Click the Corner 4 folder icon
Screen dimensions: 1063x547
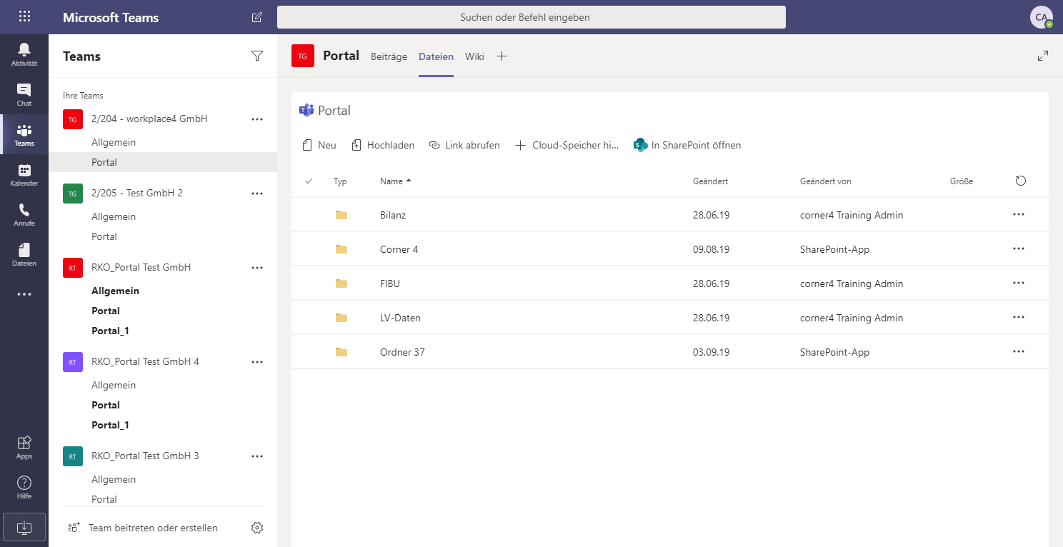point(341,249)
